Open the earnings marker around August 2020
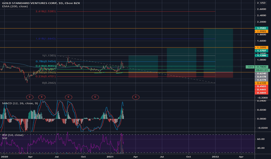Viewport: 271px width, 159px height. point(68,97)
